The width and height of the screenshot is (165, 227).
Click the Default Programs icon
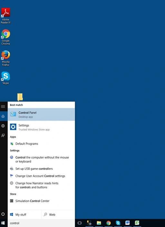click(12, 144)
